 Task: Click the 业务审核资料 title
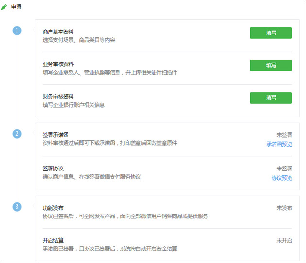click(x=58, y=64)
